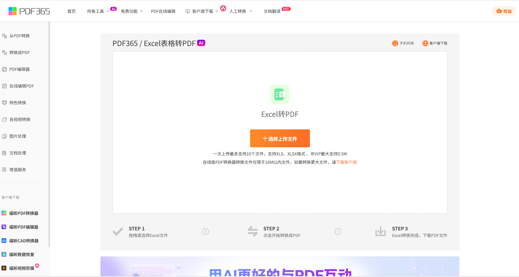Image resolution: width=519 pixels, height=277 pixels.
Task: Select 文档处理 in the sidebar
Action: click(18, 153)
